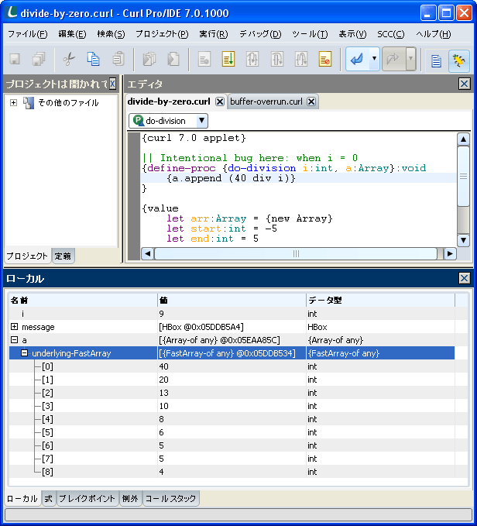Image resolution: width=477 pixels, height=526 pixels.
Task: Click the blue document view toolbar icon
Action: [436, 60]
